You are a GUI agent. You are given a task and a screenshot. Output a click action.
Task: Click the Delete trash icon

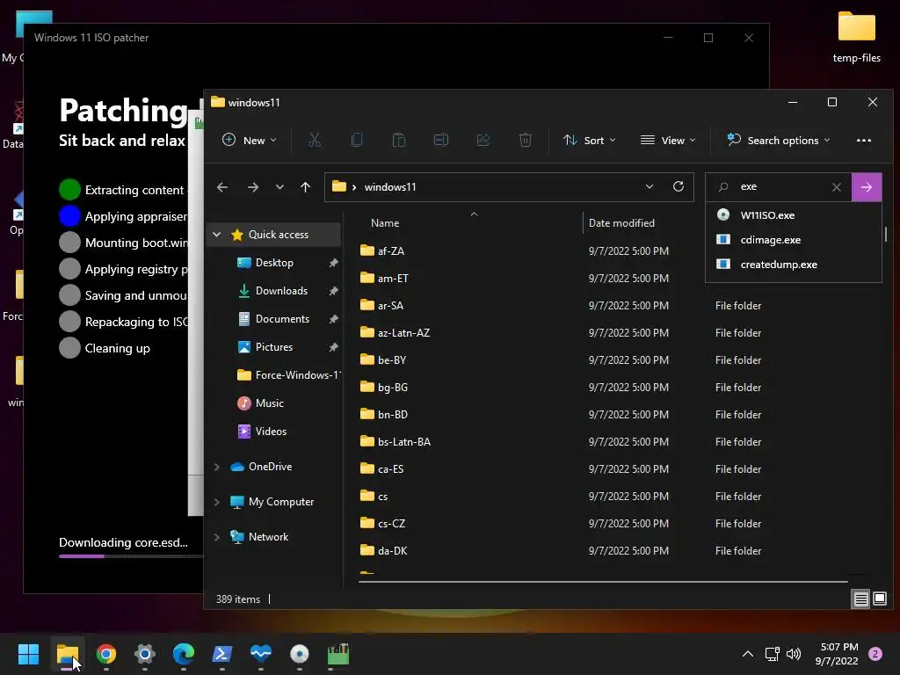[x=526, y=140]
